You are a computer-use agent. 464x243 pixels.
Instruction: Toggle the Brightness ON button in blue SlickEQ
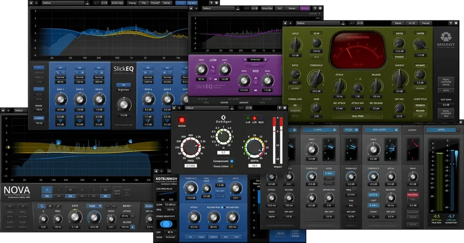click(x=124, y=85)
